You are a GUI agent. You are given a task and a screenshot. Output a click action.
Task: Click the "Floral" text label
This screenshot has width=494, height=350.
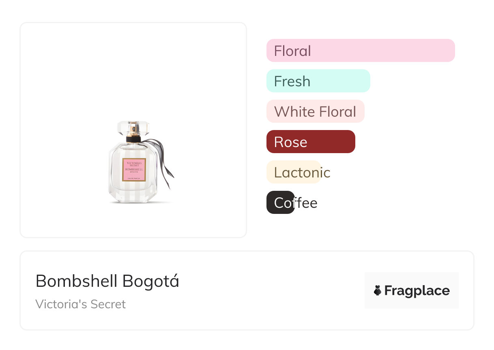[x=292, y=51]
